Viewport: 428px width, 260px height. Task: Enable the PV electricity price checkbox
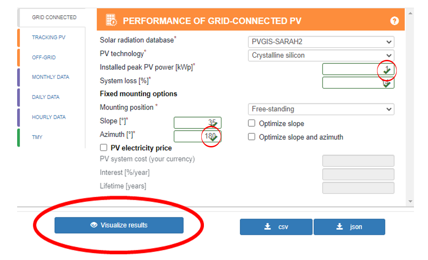point(104,148)
